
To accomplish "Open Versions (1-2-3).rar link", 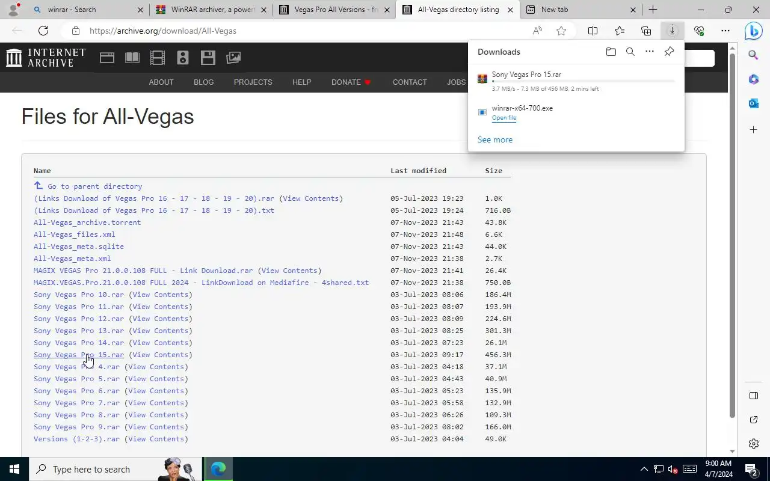I will tap(76, 439).
